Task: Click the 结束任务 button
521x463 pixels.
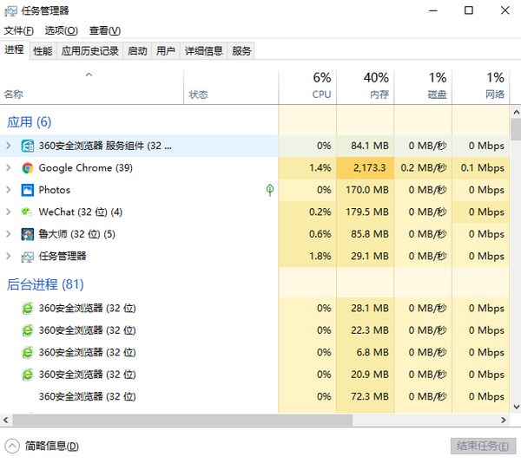Action: tap(483, 446)
